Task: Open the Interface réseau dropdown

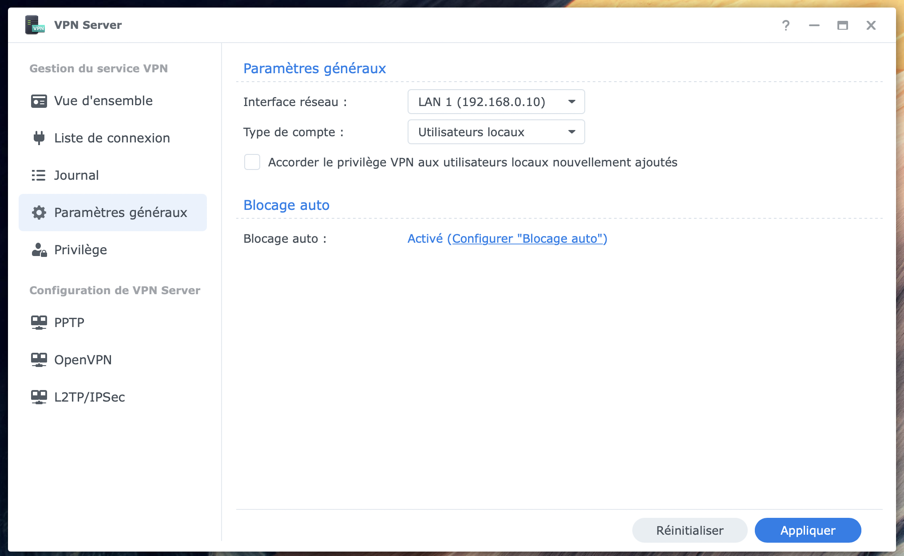Action: 496,102
